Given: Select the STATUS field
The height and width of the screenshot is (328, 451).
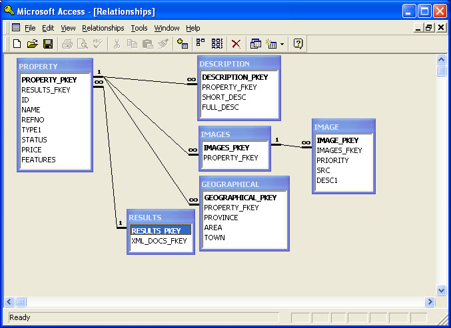Looking at the screenshot, I should click(34, 140).
